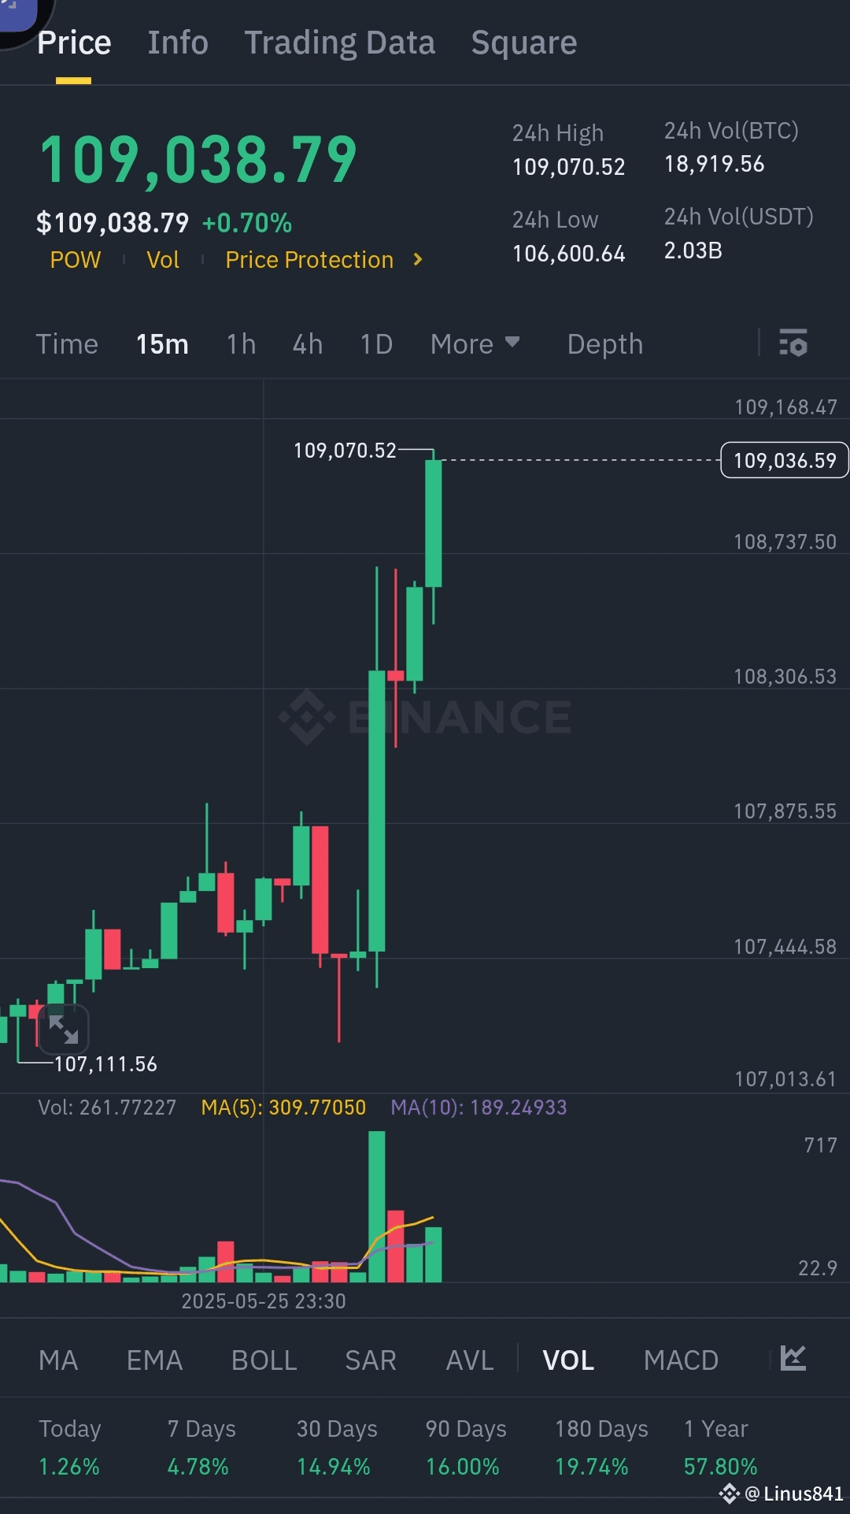Open the Square tab
This screenshot has height=1514, width=850.
pyautogui.click(x=524, y=43)
